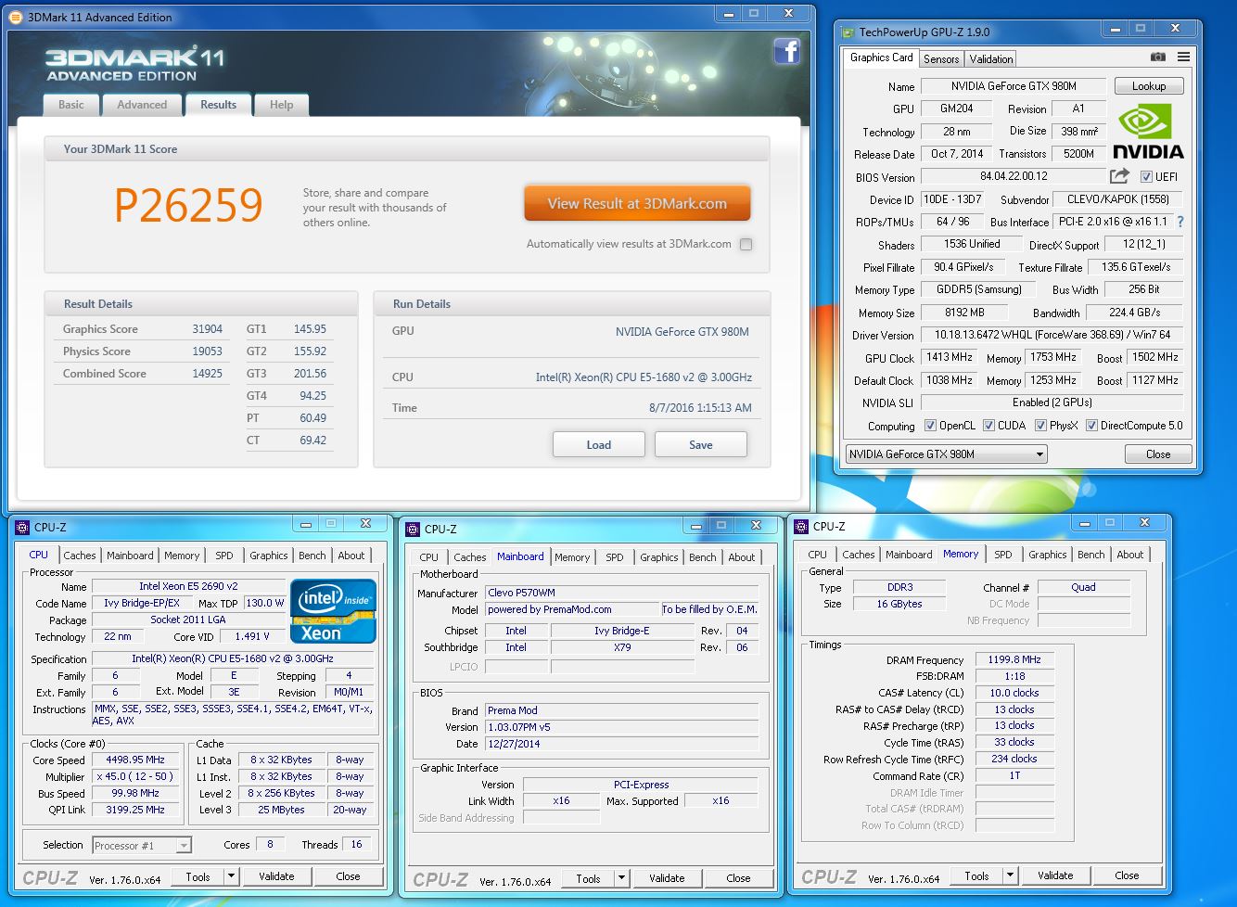Viewport: 1237px width, 907px height.
Task: Take a screenshot with GPU-Z camera icon
Action: click(1158, 57)
